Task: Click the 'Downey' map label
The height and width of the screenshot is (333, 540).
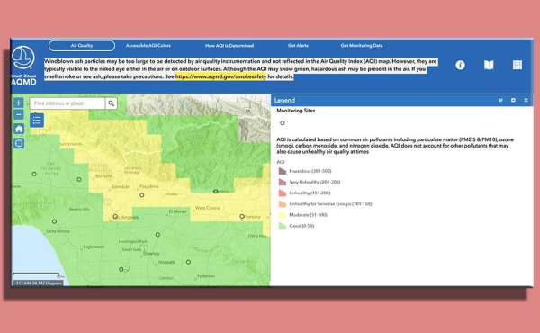Action: [x=151, y=254]
